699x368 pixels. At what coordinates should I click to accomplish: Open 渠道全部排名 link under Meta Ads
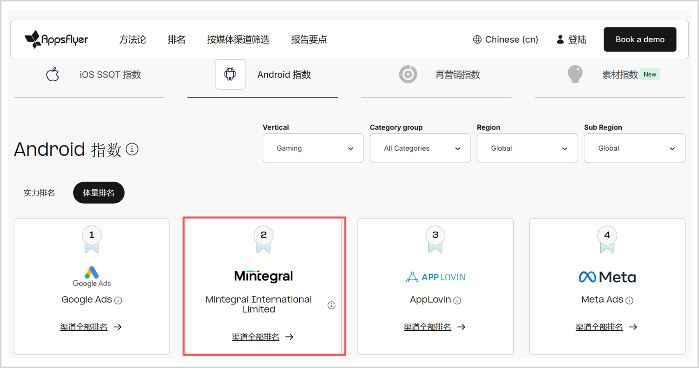pyautogui.click(x=599, y=327)
